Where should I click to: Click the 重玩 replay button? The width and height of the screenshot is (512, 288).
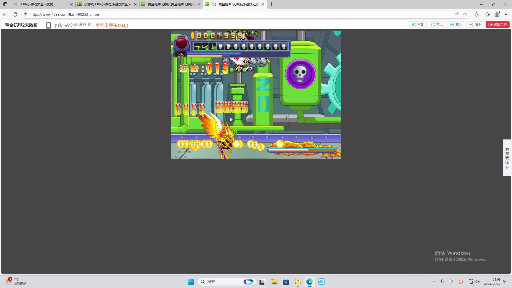pyautogui.click(x=437, y=25)
